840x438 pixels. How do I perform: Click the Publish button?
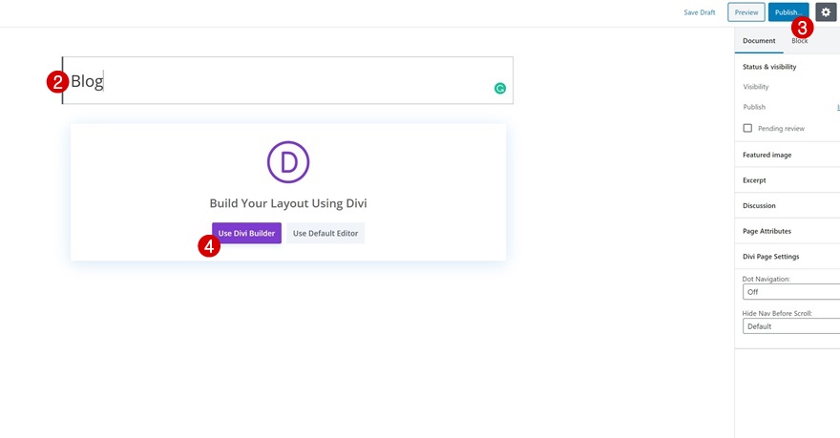(788, 12)
